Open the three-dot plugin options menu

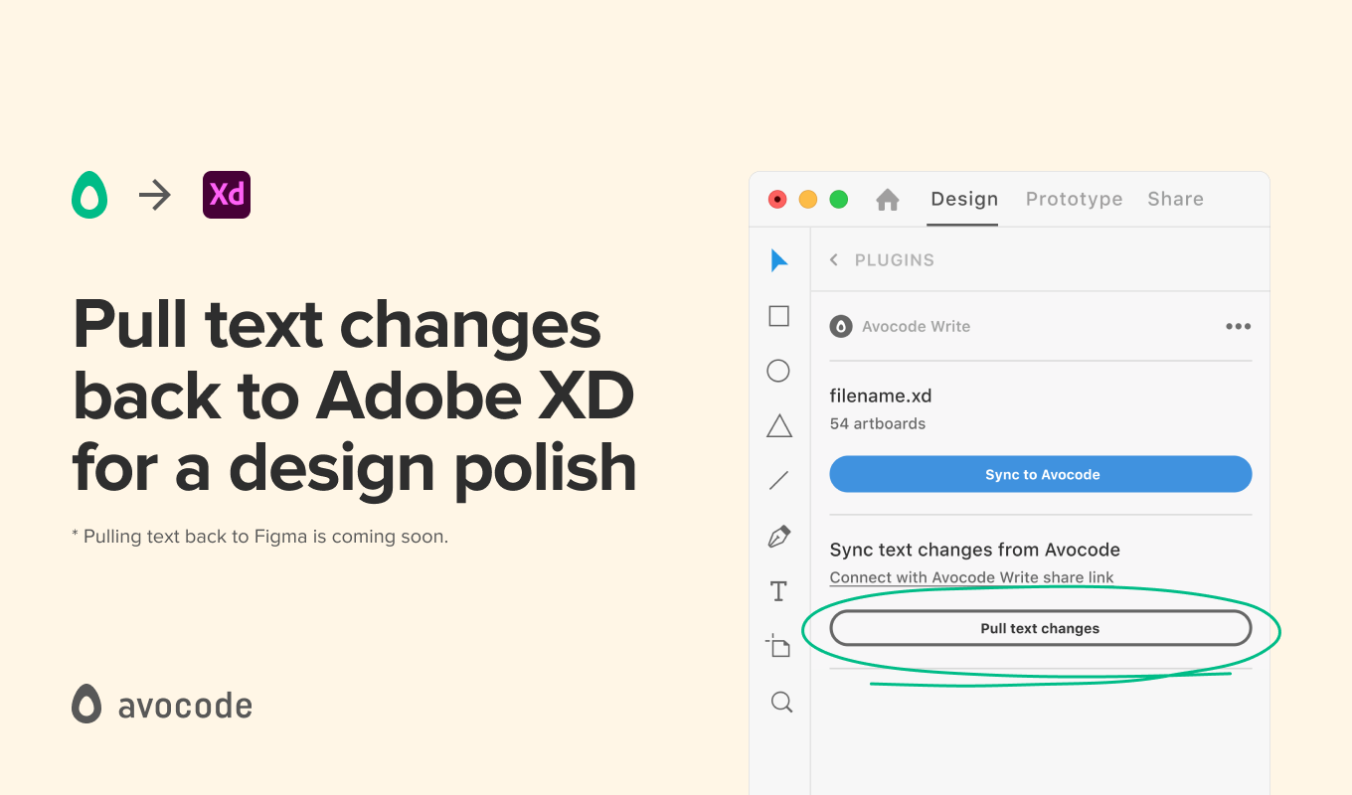pyautogui.click(x=1238, y=326)
